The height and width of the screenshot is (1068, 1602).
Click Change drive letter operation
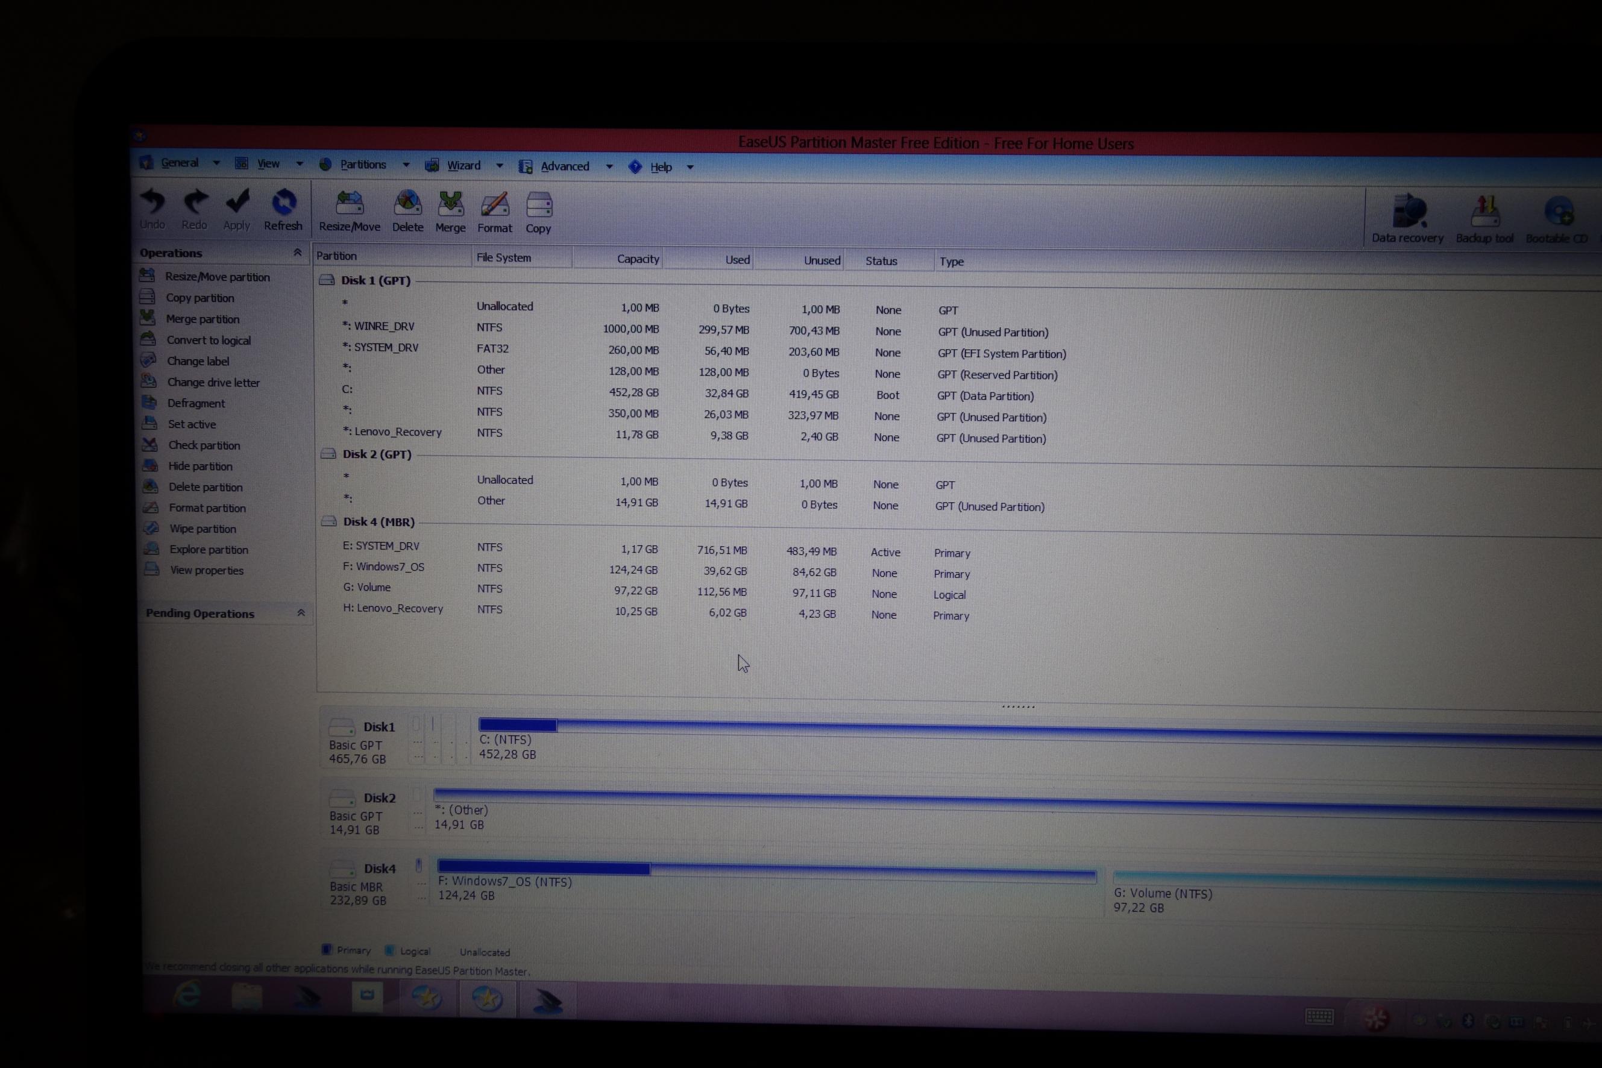click(x=213, y=382)
